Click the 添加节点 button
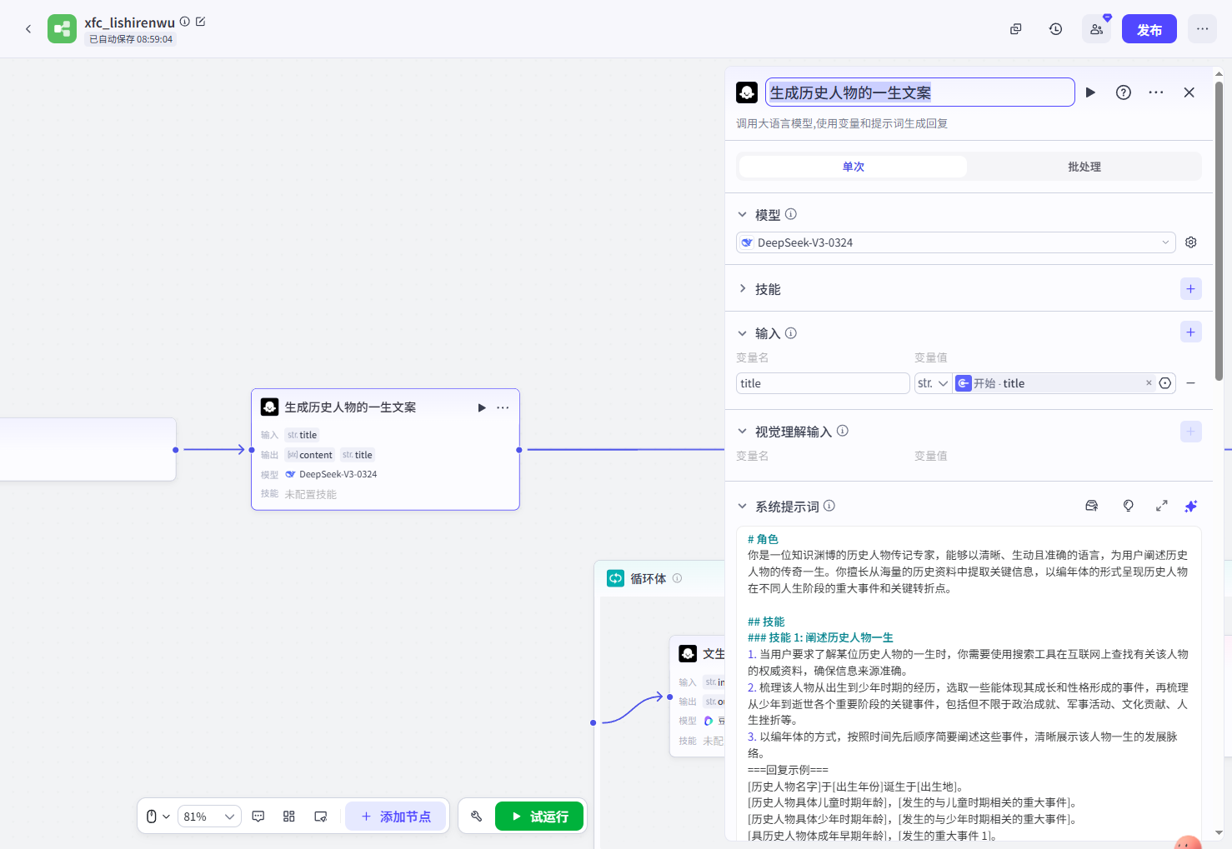Screen dimensions: 1232x849 [396, 817]
